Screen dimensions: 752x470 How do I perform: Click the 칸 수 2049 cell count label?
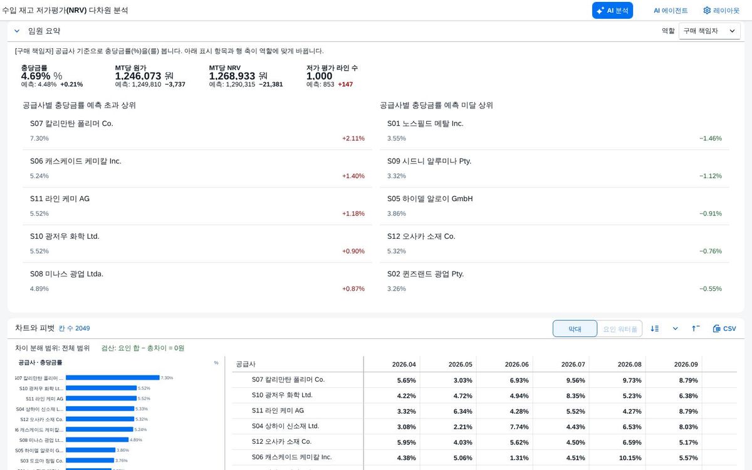point(74,328)
